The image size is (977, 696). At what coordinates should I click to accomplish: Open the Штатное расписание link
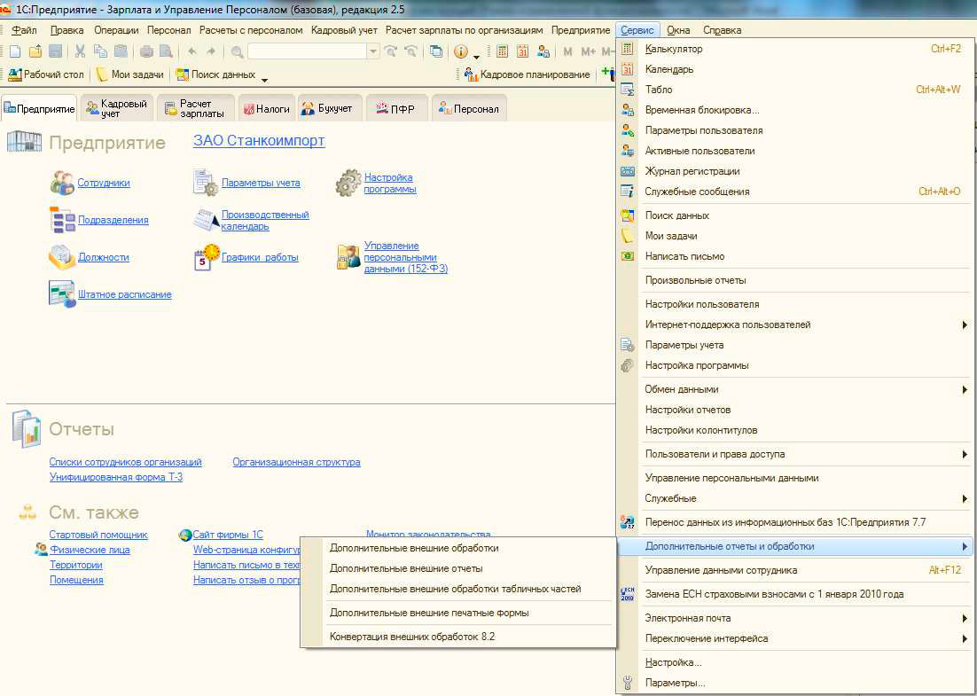click(x=125, y=294)
